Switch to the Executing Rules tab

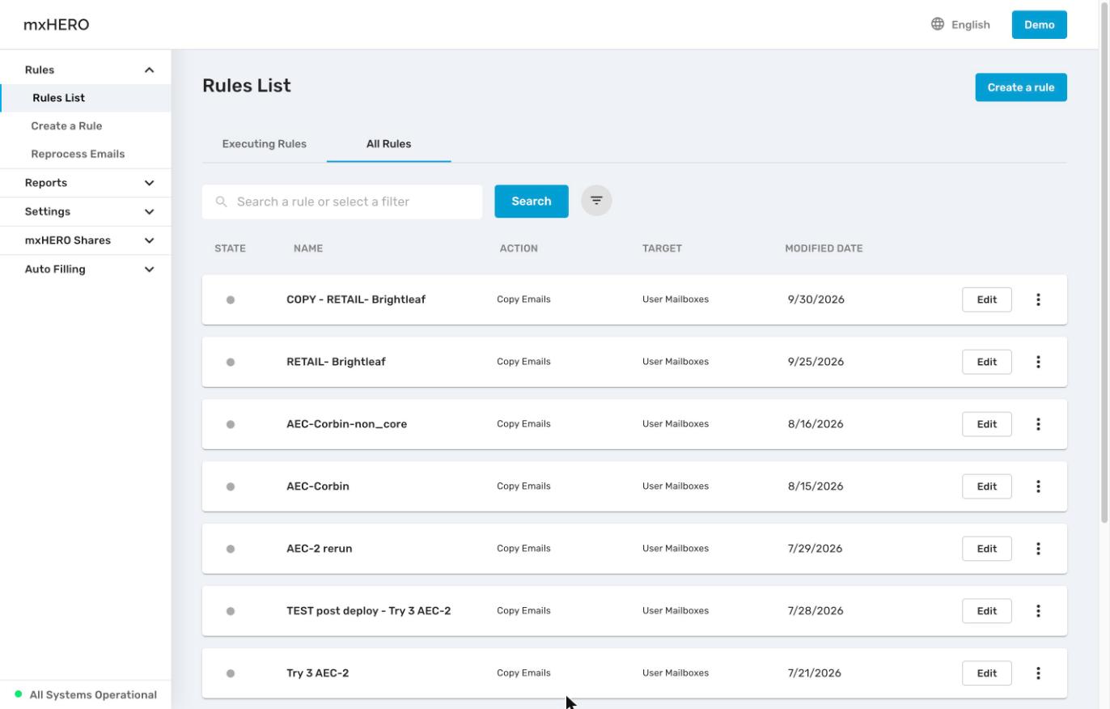click(x=265, y=144)
